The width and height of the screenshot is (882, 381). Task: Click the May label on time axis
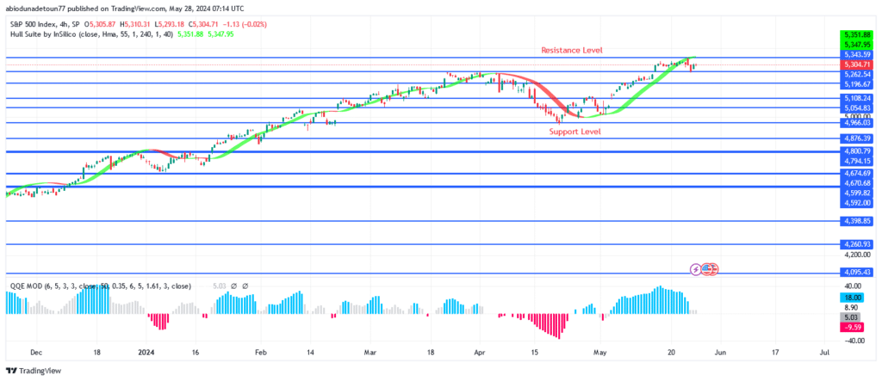pyautogui.click(x=600, y=353)
